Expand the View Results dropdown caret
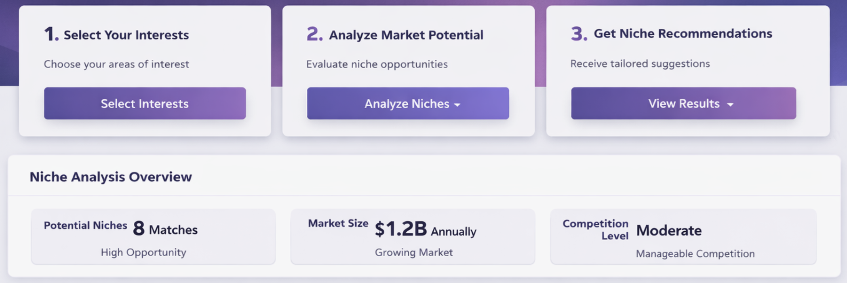847x283 pixels. coord(730,105)
